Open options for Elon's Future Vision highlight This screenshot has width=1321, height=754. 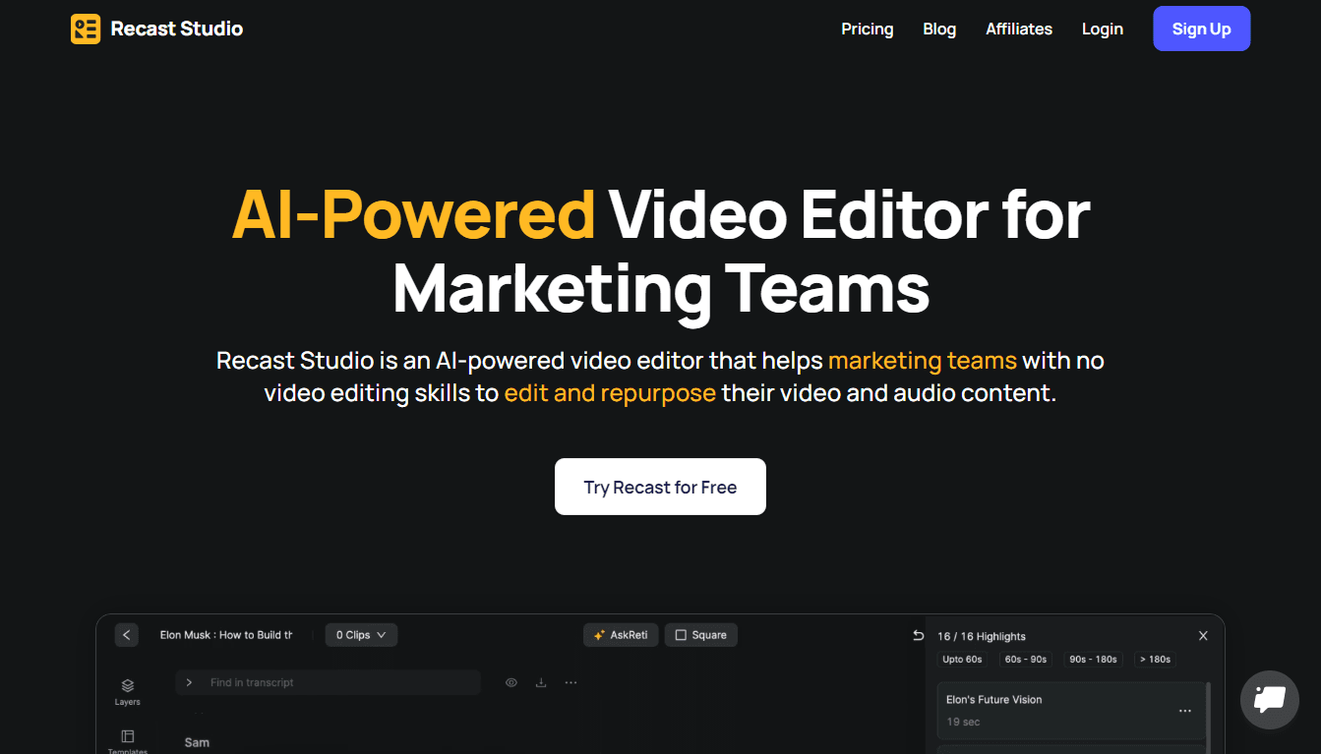(x=1184, y=710)
